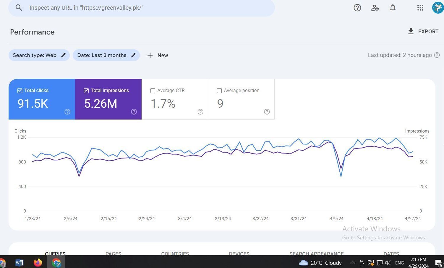The width and height of the screenshot is (444, 268).
Task: Click the 4/9/24 date axis label
Action: (337, 219)
